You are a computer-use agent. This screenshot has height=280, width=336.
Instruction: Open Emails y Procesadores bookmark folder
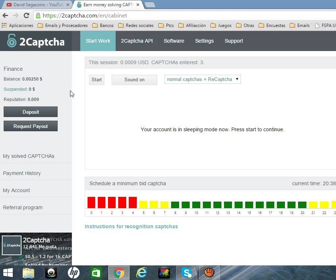(x=63, y=26)
